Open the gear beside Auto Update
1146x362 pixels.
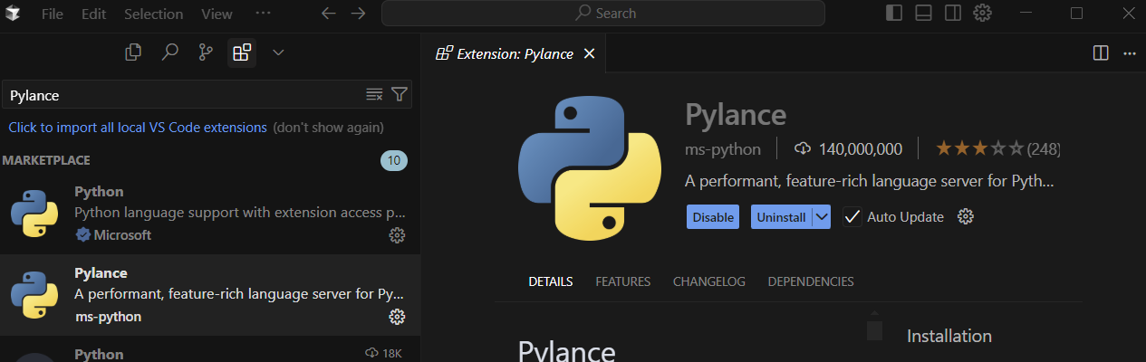pyautogui.click(x=966, y=217)
